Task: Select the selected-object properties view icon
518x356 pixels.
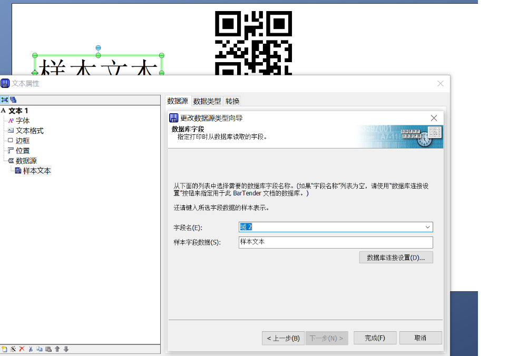Action: (x=5, y=100)
